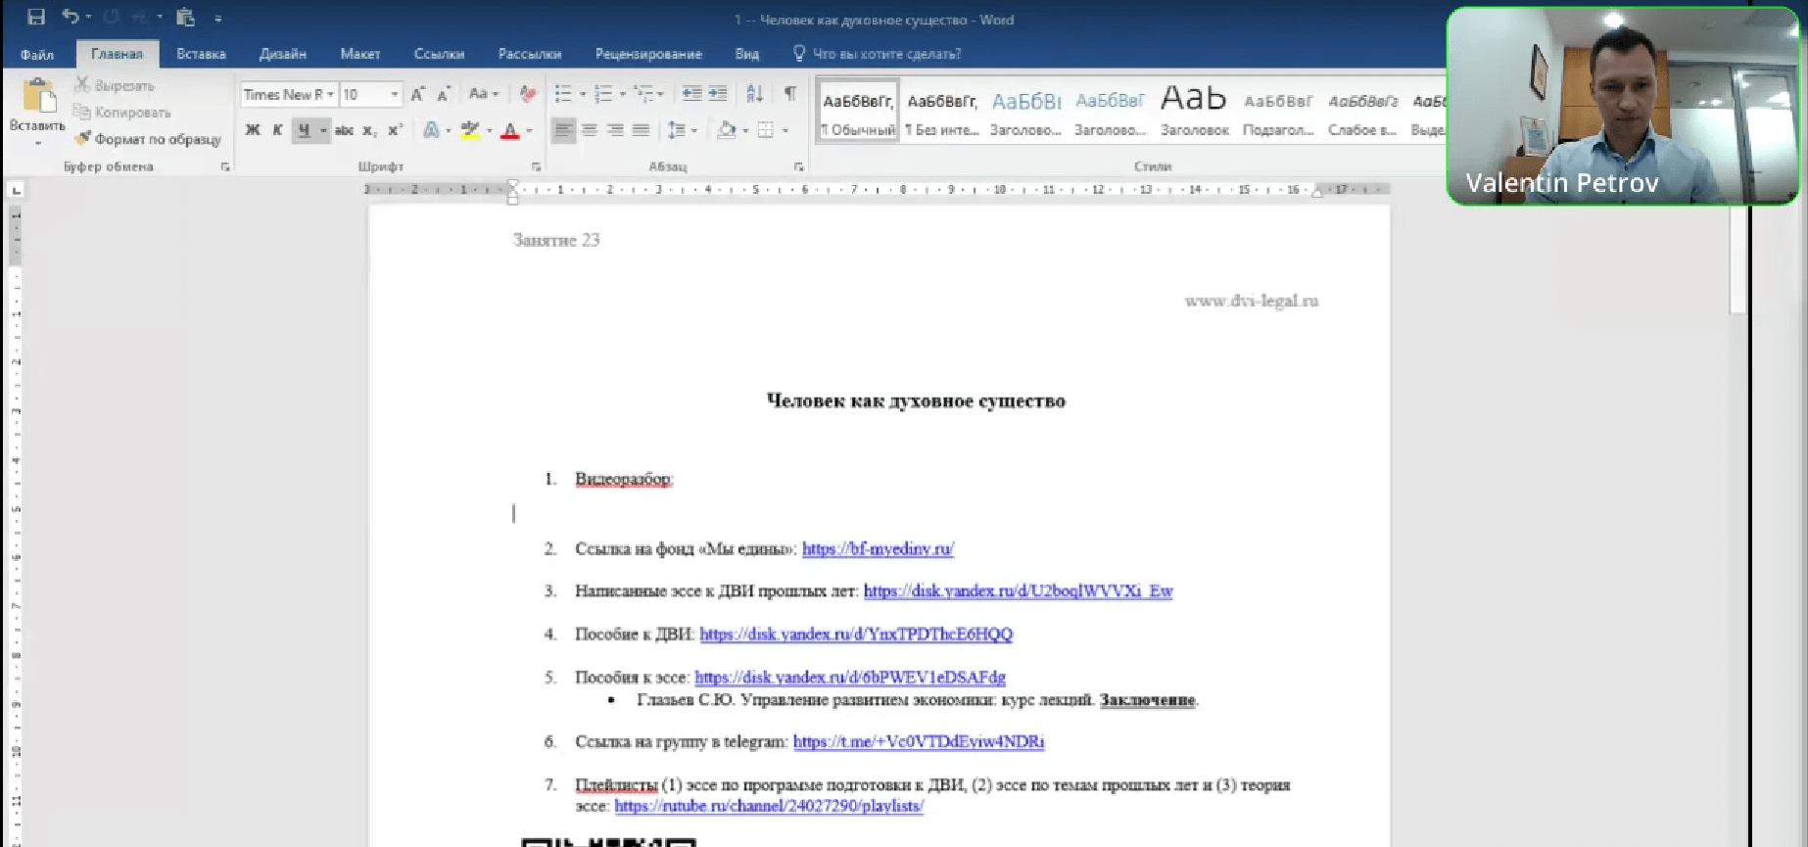Open the Font dialog launcher in Шрифт group
The height and width of the screenshot is (847, 1808).
click(536, 167)
